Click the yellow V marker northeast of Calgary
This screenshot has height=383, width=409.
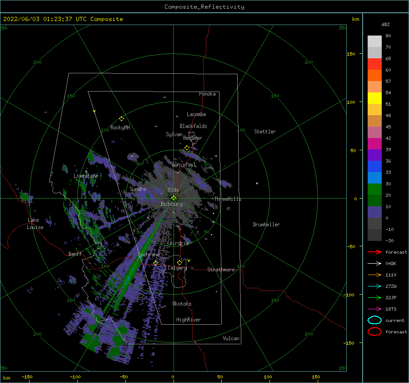[x=189, y=260]
